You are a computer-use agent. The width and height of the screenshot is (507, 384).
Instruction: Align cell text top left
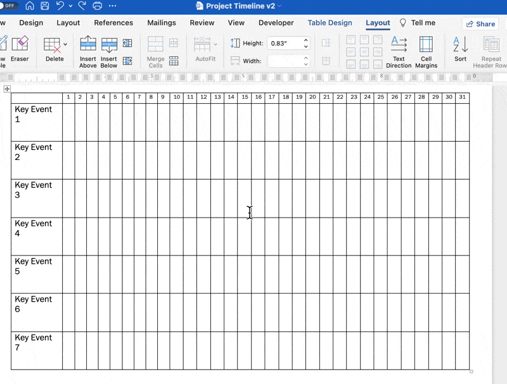click(351, 40)
